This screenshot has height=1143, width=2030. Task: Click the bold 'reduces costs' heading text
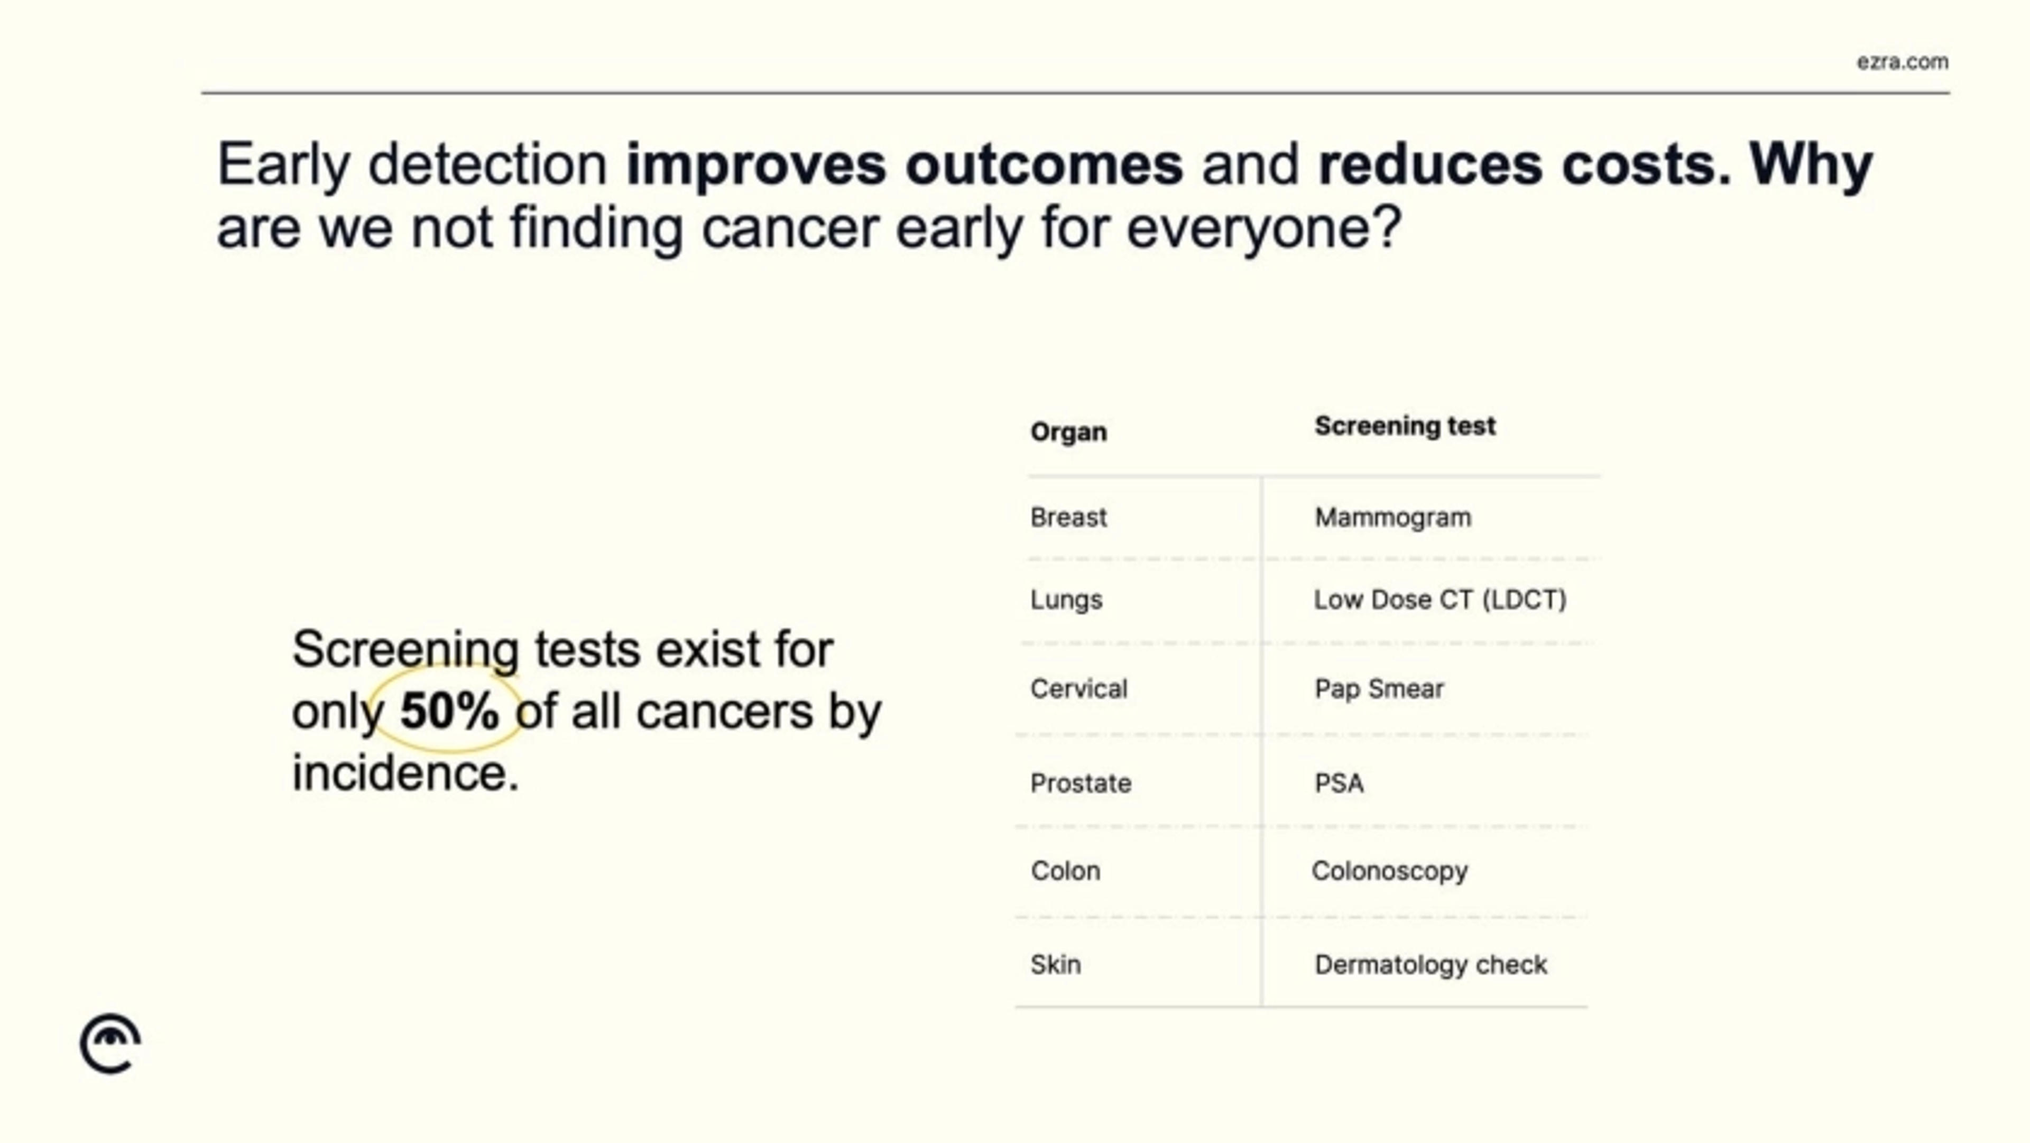[x=1525, y=165]
